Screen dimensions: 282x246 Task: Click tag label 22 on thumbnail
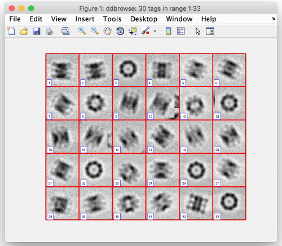(83, 183)
